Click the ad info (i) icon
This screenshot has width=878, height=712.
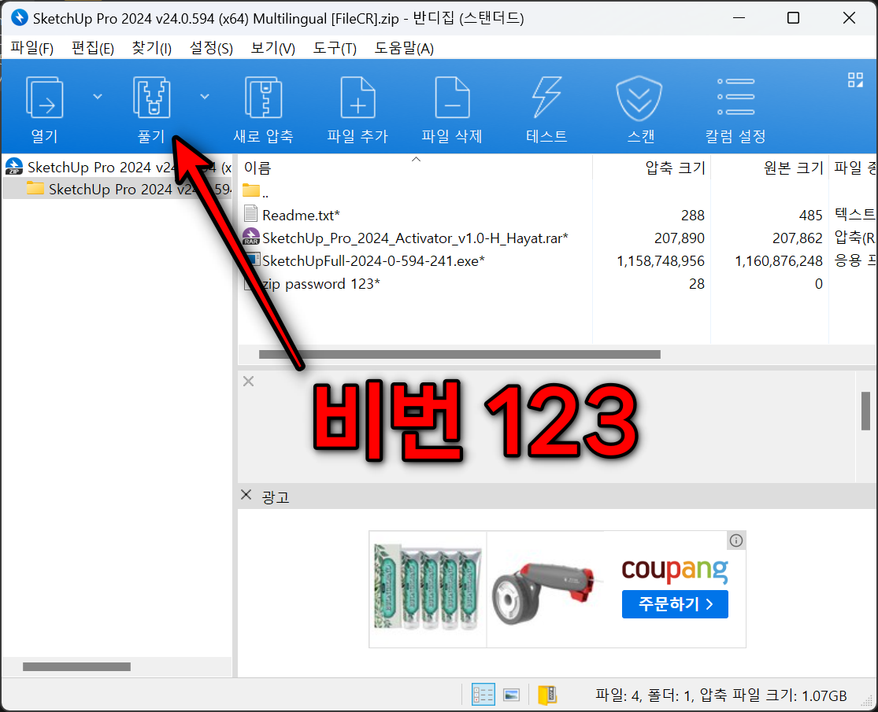coord(735,540)
